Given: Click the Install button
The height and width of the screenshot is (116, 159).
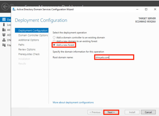Looking at the screenshot, I should tap(132, 112).
